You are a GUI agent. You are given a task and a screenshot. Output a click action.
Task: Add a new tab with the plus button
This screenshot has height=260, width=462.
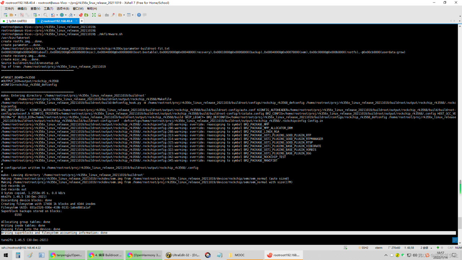[x=82, y=21]
